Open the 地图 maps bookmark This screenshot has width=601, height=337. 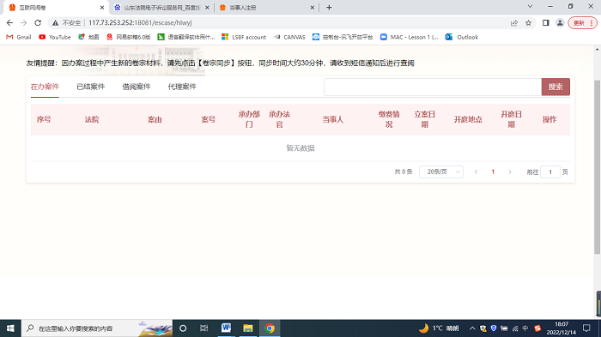point(88,37)
